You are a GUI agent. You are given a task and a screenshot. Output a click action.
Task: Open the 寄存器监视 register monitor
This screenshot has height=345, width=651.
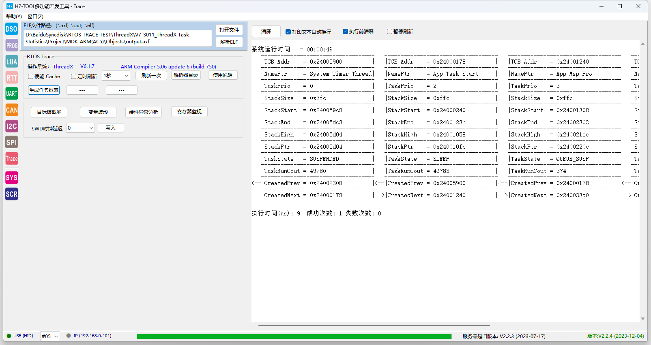pyautogui.click(x=189, y=112)
